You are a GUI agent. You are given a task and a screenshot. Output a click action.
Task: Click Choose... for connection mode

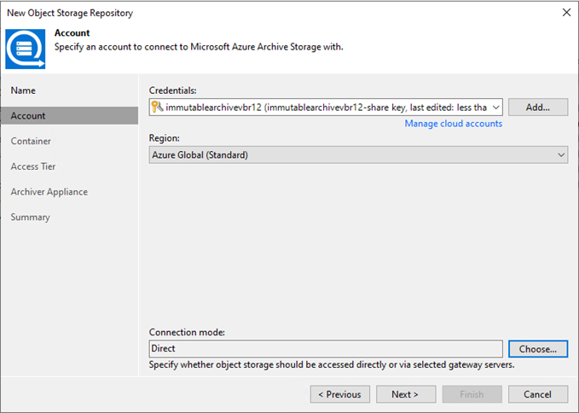tap(538, 349)
